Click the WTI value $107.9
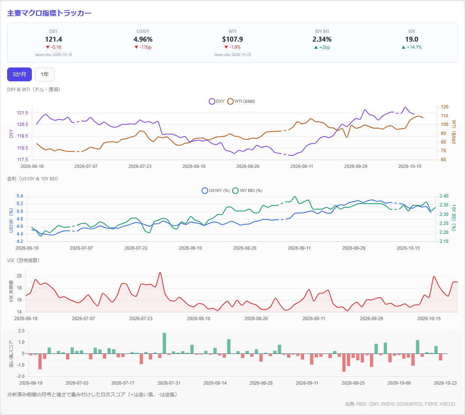465x415 pixels. pyautogui.click(x=232, y=39)
